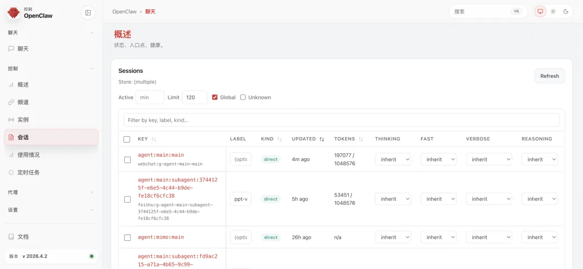The width and height of the screenshot is (583, 269).
Task: Collapse the sidebar with the panel icon
Action: (88, 12)
